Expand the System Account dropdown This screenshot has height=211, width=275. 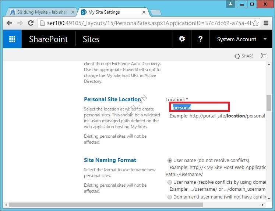(265, 39)
